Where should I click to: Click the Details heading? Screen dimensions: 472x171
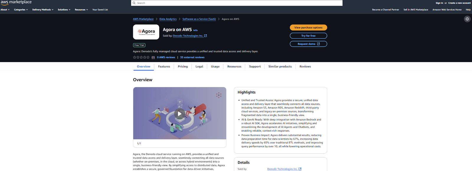(x=244, y=162)
